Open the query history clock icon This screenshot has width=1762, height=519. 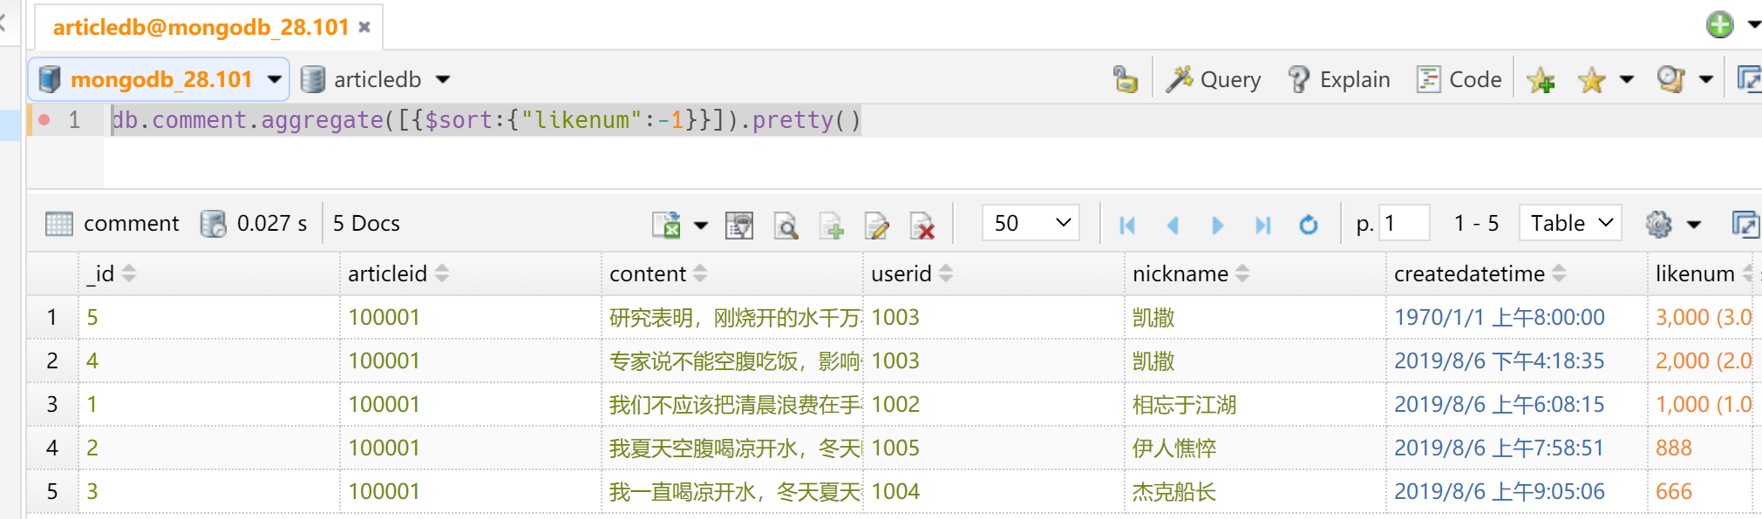[1670, 79]
